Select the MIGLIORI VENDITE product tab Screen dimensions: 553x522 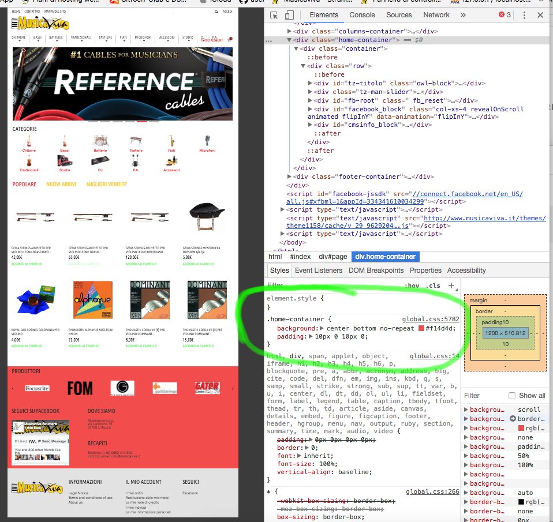click(107, 185)
